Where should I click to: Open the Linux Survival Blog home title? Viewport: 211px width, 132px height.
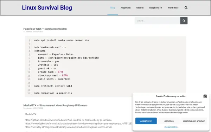pos(47,8)
